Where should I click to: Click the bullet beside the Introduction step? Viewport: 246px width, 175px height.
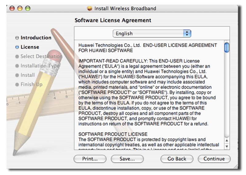(x=17, y=38)
